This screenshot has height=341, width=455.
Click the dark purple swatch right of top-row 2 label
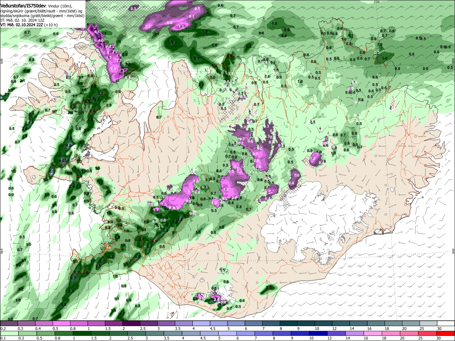(x=131, y=324)
